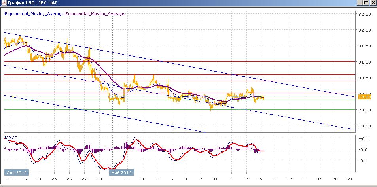Screen dimensions: 377x187
Task: Click date 24 on the time axis
Action: 39,179
